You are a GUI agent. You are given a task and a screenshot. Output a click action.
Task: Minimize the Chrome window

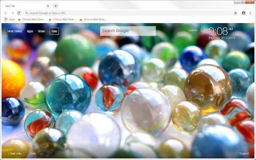coord(237,2)
